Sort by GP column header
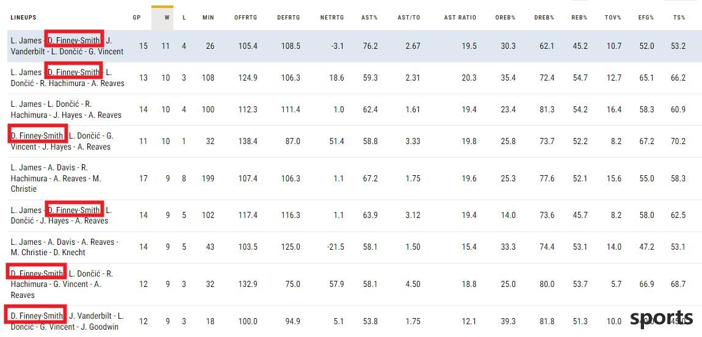The image size is (702, 337). pos(137,18)
